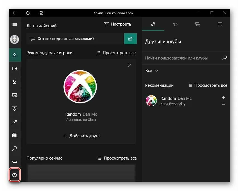Select the Home icon in the sidebar

click(15, 55)
